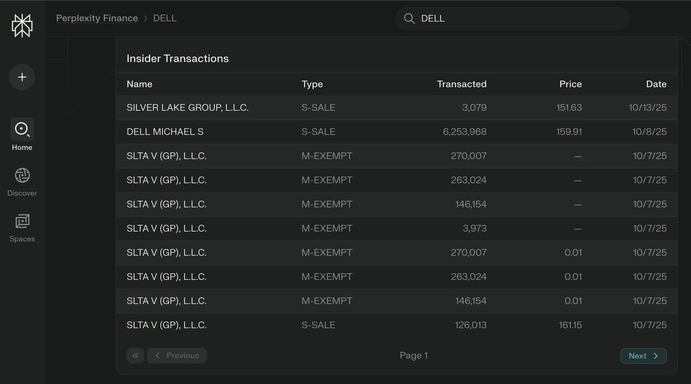Click the 151.63 price cell
Screen dimensions: 691x384
coord(570,108)
